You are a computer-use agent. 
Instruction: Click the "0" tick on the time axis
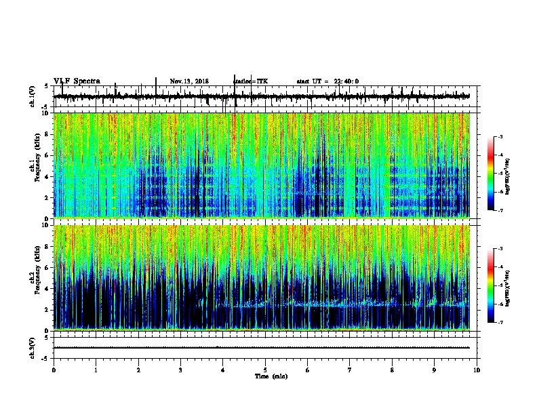pos(54,370)
